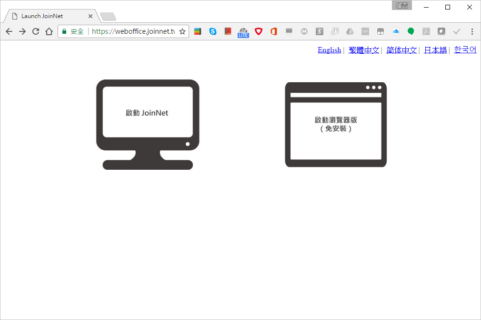Image resolution: width=481 pixels, height=320 pixels.
Task: Open the browser home page
Action: coord(49,31)
